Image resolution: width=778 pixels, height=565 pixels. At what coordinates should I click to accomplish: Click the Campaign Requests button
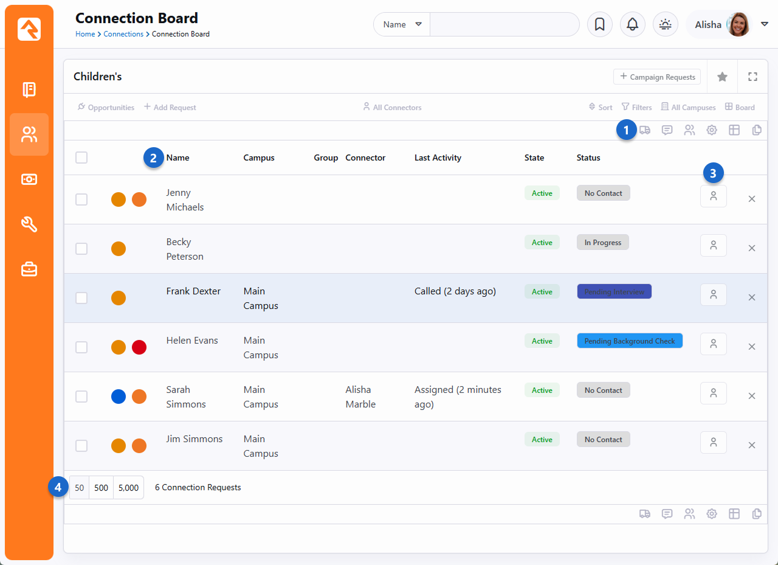pos(656,77)
